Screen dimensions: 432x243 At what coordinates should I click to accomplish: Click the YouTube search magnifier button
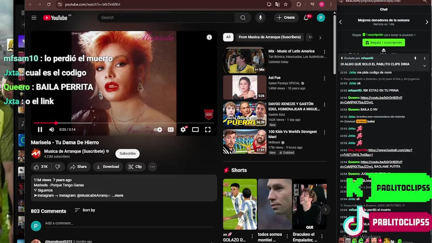point(243,18)
